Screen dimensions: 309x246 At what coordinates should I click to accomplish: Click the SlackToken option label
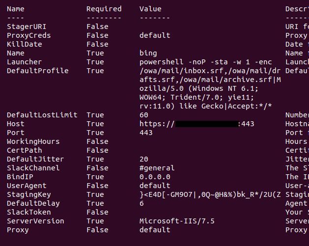29,212
